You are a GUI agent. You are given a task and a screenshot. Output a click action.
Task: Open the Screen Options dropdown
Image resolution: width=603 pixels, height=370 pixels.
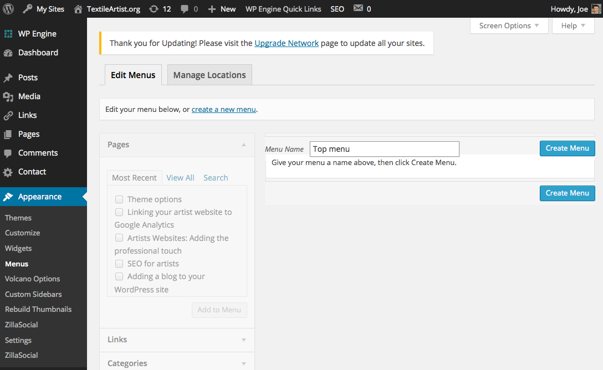(509, 25)
